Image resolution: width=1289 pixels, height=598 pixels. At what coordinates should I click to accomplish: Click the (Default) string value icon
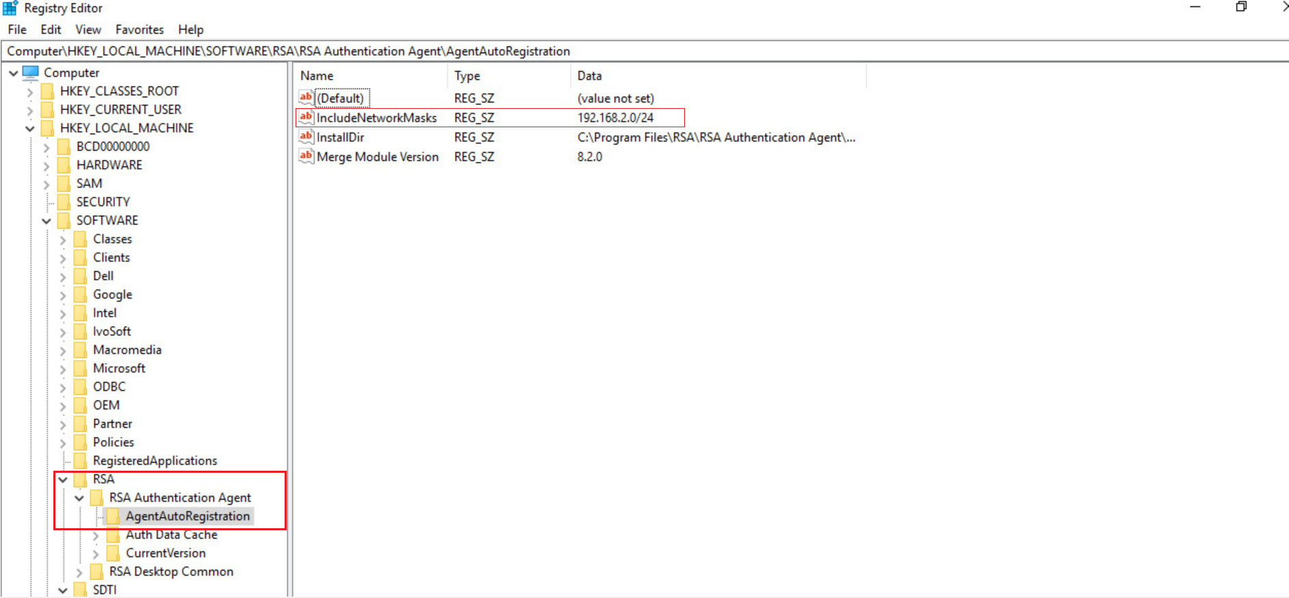306,99
